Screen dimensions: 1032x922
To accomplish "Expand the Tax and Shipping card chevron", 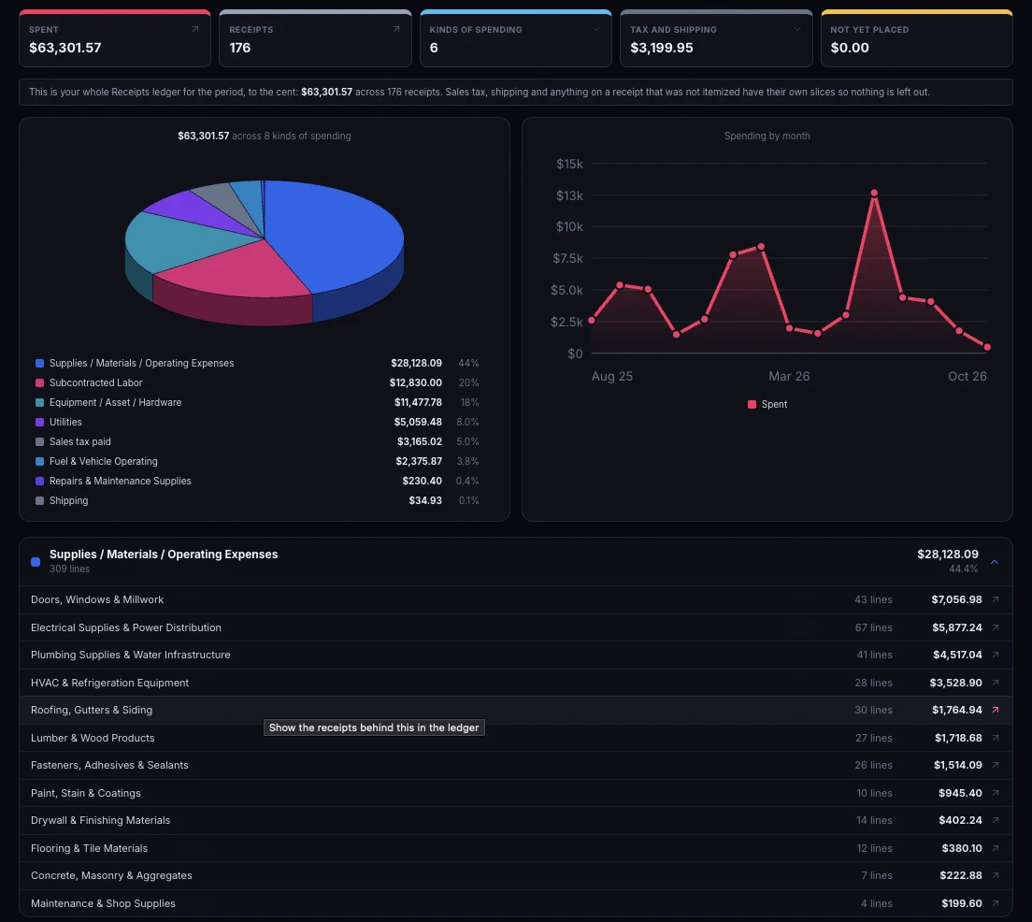I will coord(797,30).
